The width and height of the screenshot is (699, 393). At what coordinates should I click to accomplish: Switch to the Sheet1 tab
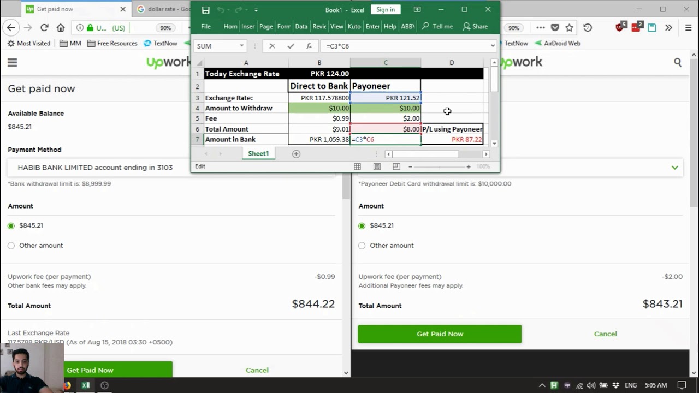258,154
